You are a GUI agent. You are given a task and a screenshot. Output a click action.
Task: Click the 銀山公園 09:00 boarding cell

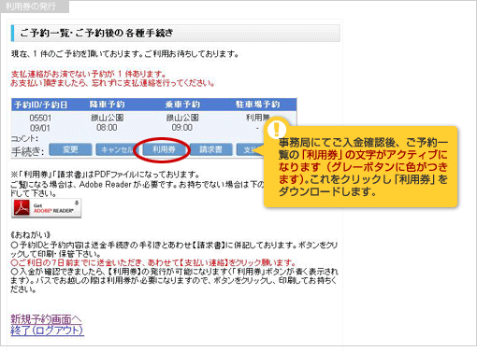pyautogui.click(x=182, y=122)
